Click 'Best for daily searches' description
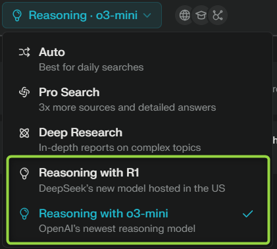Viewport: 277px width, 249px height. [x=91, y=67]
